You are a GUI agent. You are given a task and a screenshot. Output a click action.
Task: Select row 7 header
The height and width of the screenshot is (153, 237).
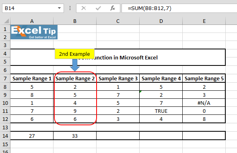(x=5, y=78)
